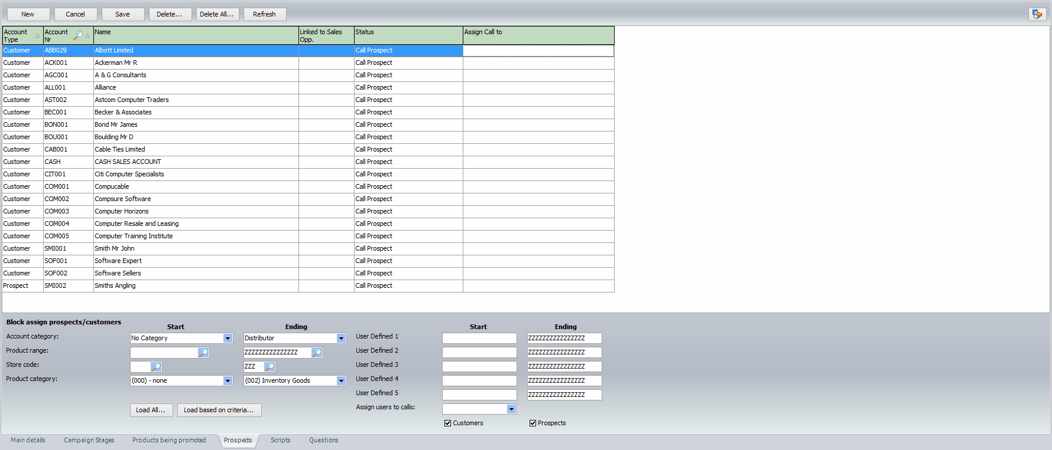The image size is (1052, 450).
Task: Click the Account Type column sort arrow
Action: (37, 36)
